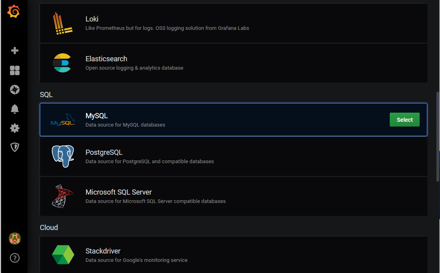Choose the Stackdriver data source card
Image resolution: width=440 pixels, height=273 pixels.
[233, 255]
